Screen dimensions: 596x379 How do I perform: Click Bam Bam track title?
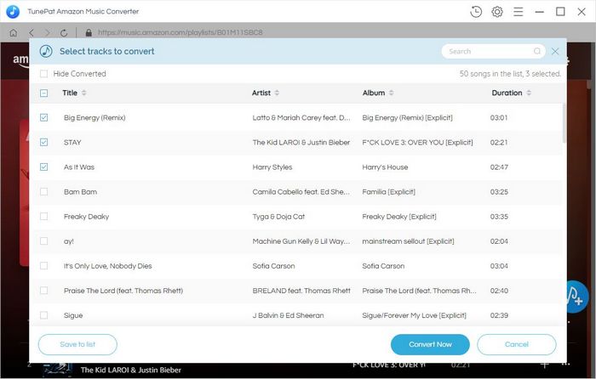click(x=80, y=191)
